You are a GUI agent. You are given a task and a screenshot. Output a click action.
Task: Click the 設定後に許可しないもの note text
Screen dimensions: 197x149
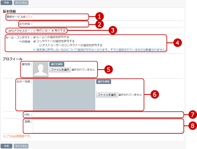point(100,50)
